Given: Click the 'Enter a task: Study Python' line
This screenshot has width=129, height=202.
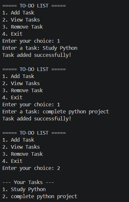Looking at the screenshot, I should click(40, 48).
